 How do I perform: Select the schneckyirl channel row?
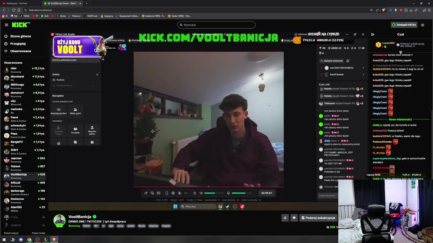[24, 127]
